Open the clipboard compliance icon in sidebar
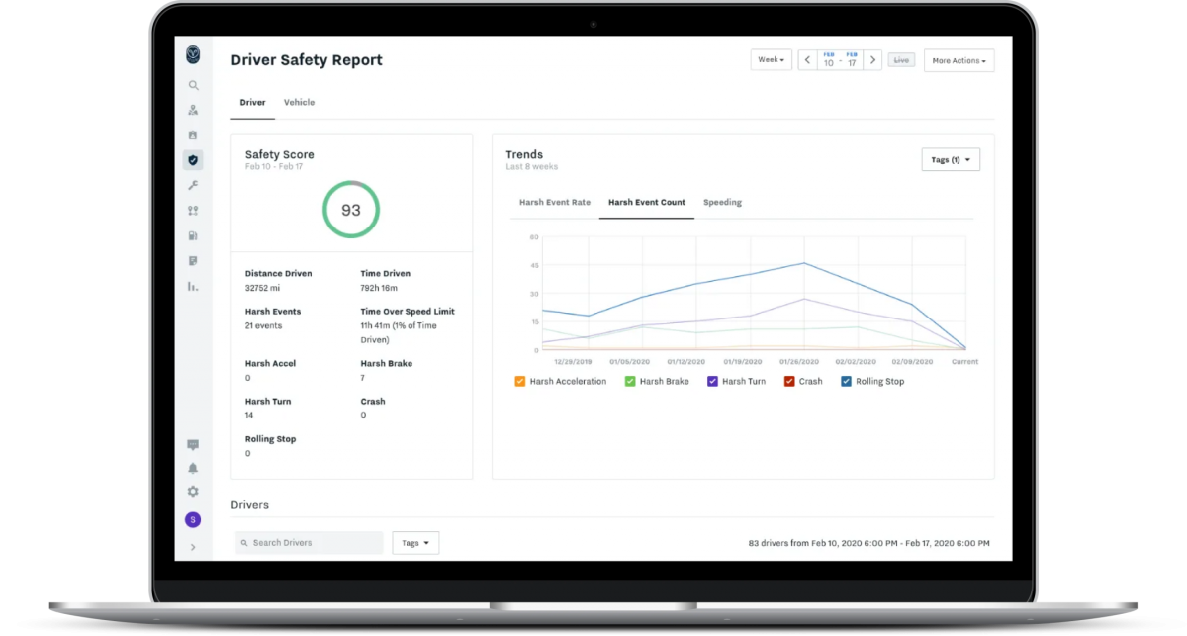Image resolution: width=1187 pixels, height=636 pixels. [193, 135]
